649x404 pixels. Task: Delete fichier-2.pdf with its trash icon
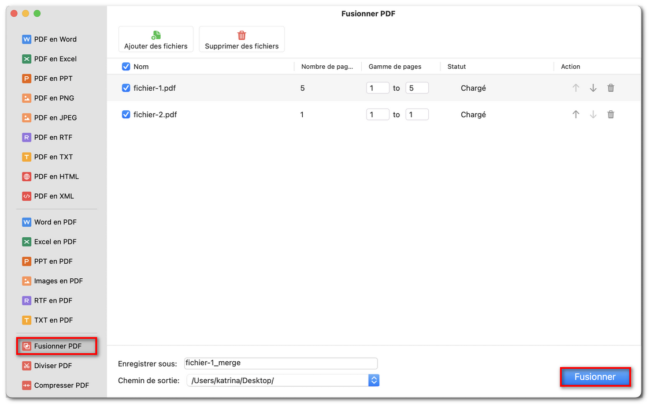[611, 114]
